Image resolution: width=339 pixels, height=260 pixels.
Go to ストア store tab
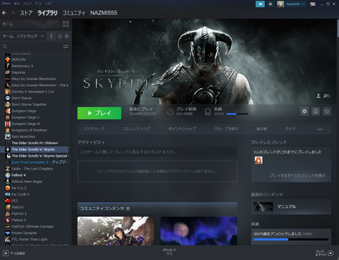(x=26, y=13)
